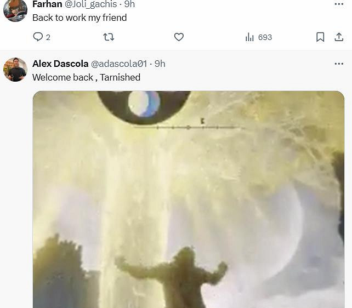Open "Back to work my friend" tweet text
Screen dimensions: 352x308
point(80,18)
